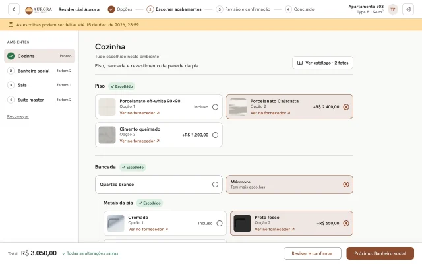Open supplier link for Preto fosco
The height and width of the screenshot is (264, 422).
pyautogui.click(x=274, y=229)
